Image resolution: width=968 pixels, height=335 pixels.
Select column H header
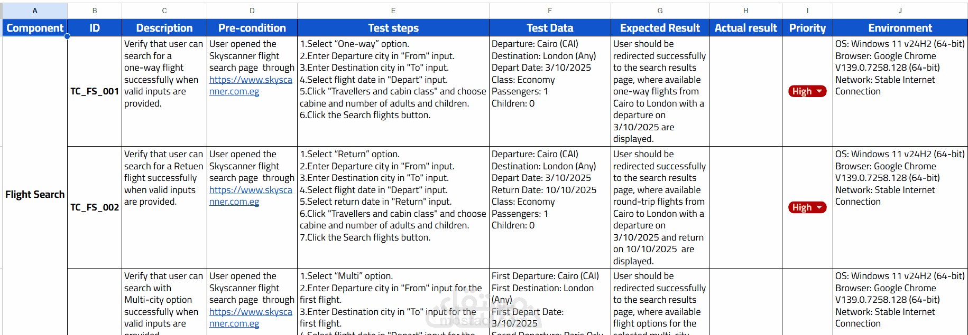pyautogui.click(x=745, y=11)
